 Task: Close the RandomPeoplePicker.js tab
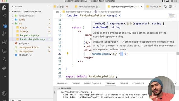tap(142, 6)
